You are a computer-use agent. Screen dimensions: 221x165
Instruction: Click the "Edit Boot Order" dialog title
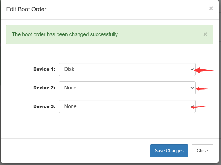tap(26, 9)
